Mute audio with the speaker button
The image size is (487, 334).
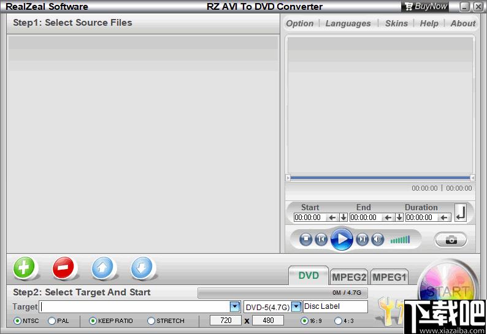pyautogui.click(x=377, y=240)
